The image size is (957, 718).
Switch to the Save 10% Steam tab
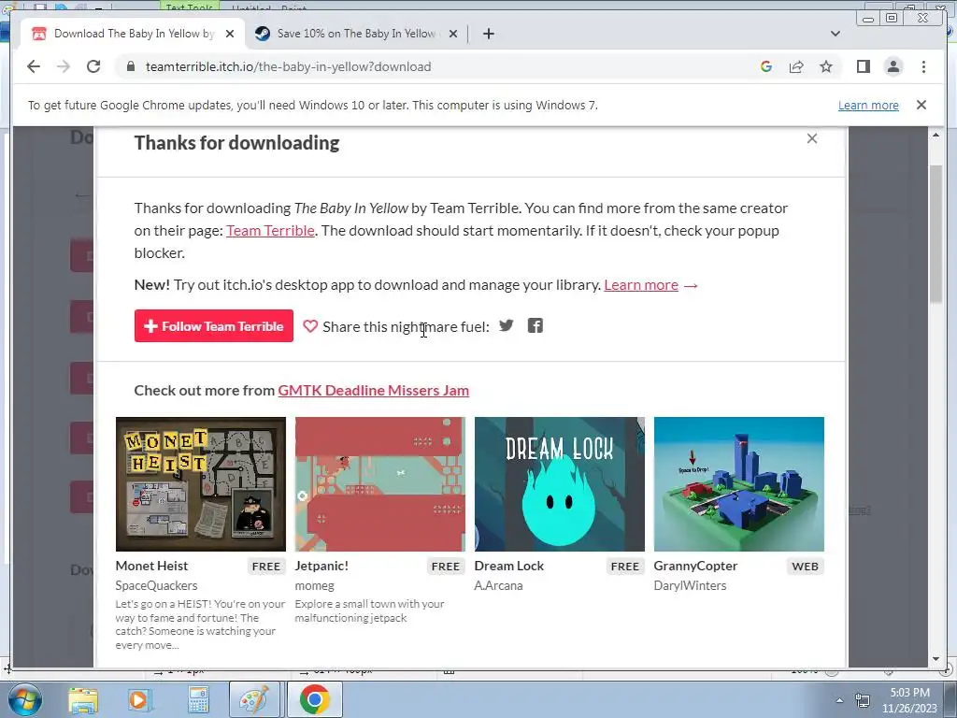356,34
